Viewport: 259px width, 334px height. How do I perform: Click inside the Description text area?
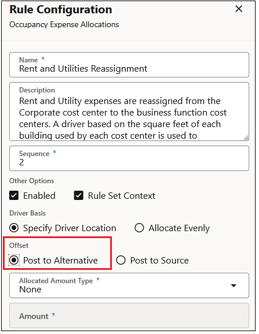click(x=130, y=113)
